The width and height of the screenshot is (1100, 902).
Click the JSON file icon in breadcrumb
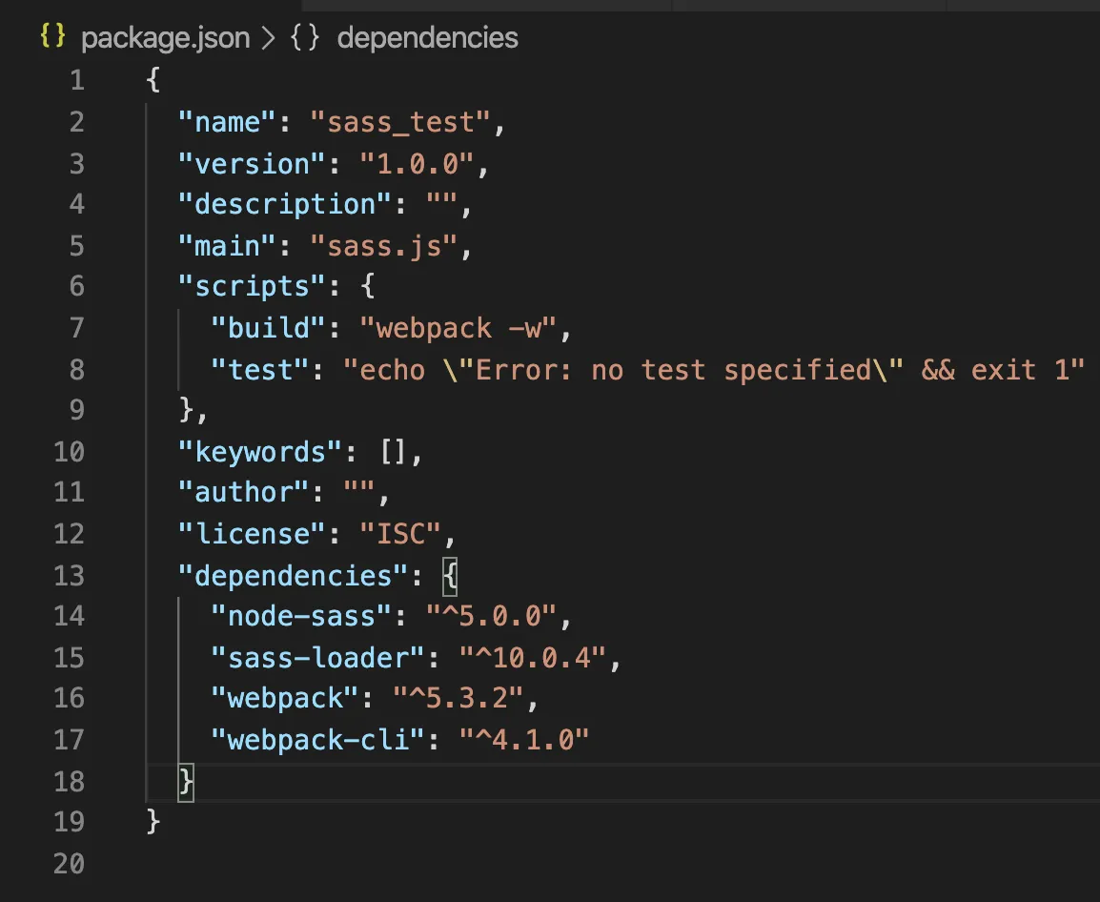[51, 37]
